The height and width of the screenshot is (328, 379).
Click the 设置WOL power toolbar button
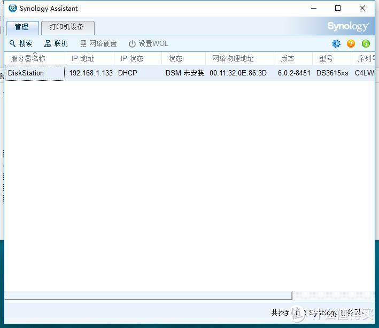149,43
